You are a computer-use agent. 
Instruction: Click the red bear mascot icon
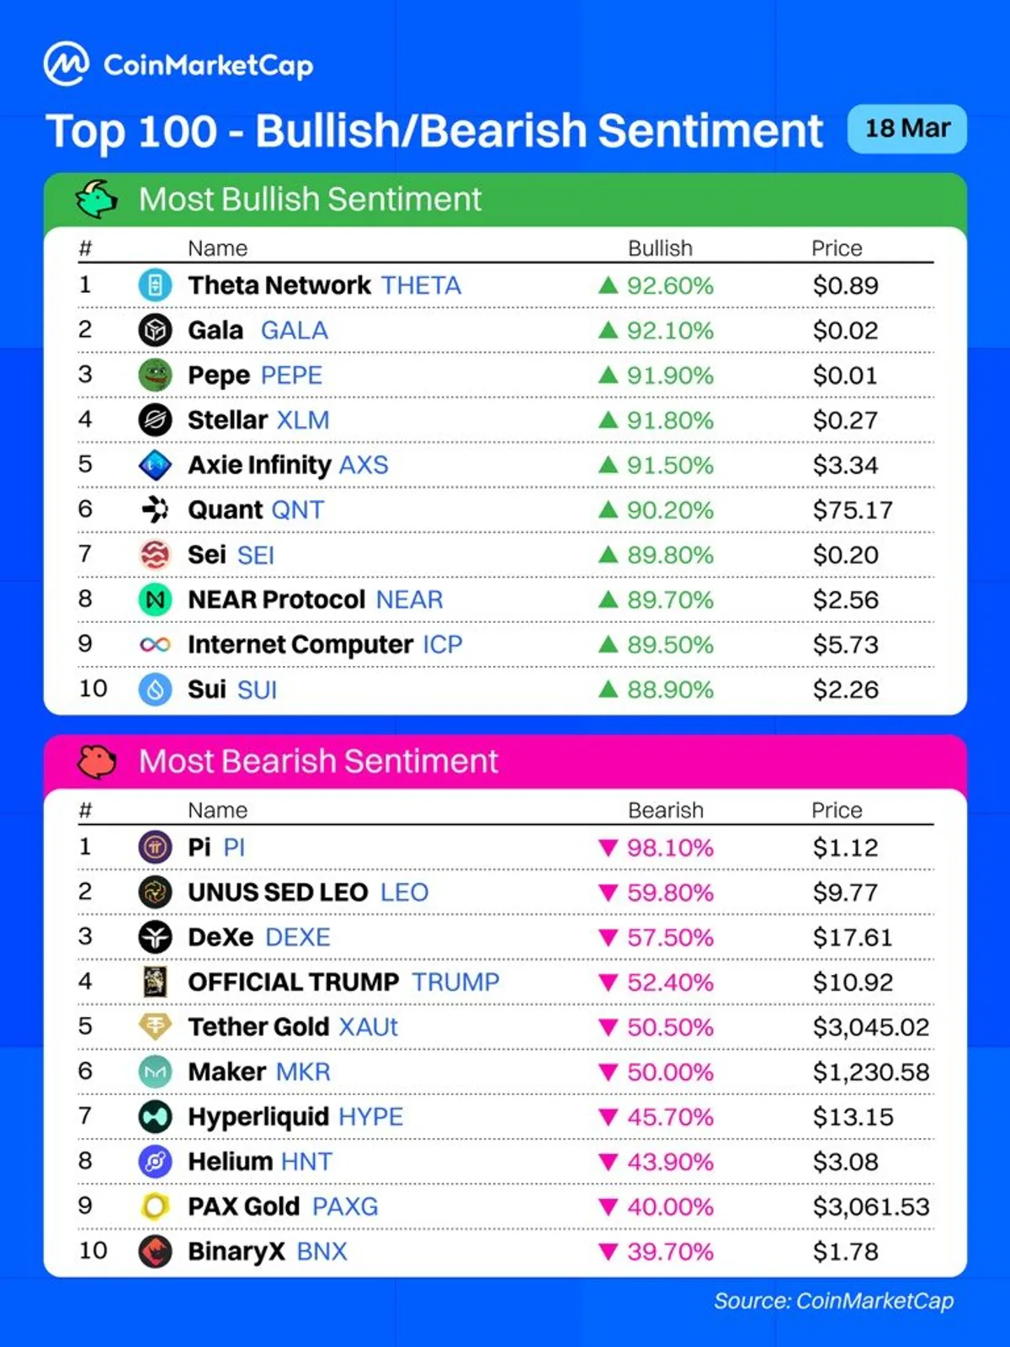tap(97, 761)
